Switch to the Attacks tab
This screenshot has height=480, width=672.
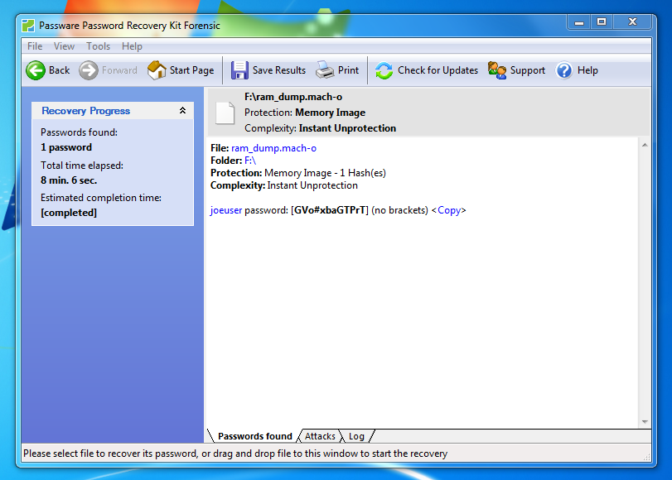pos(320,436)
